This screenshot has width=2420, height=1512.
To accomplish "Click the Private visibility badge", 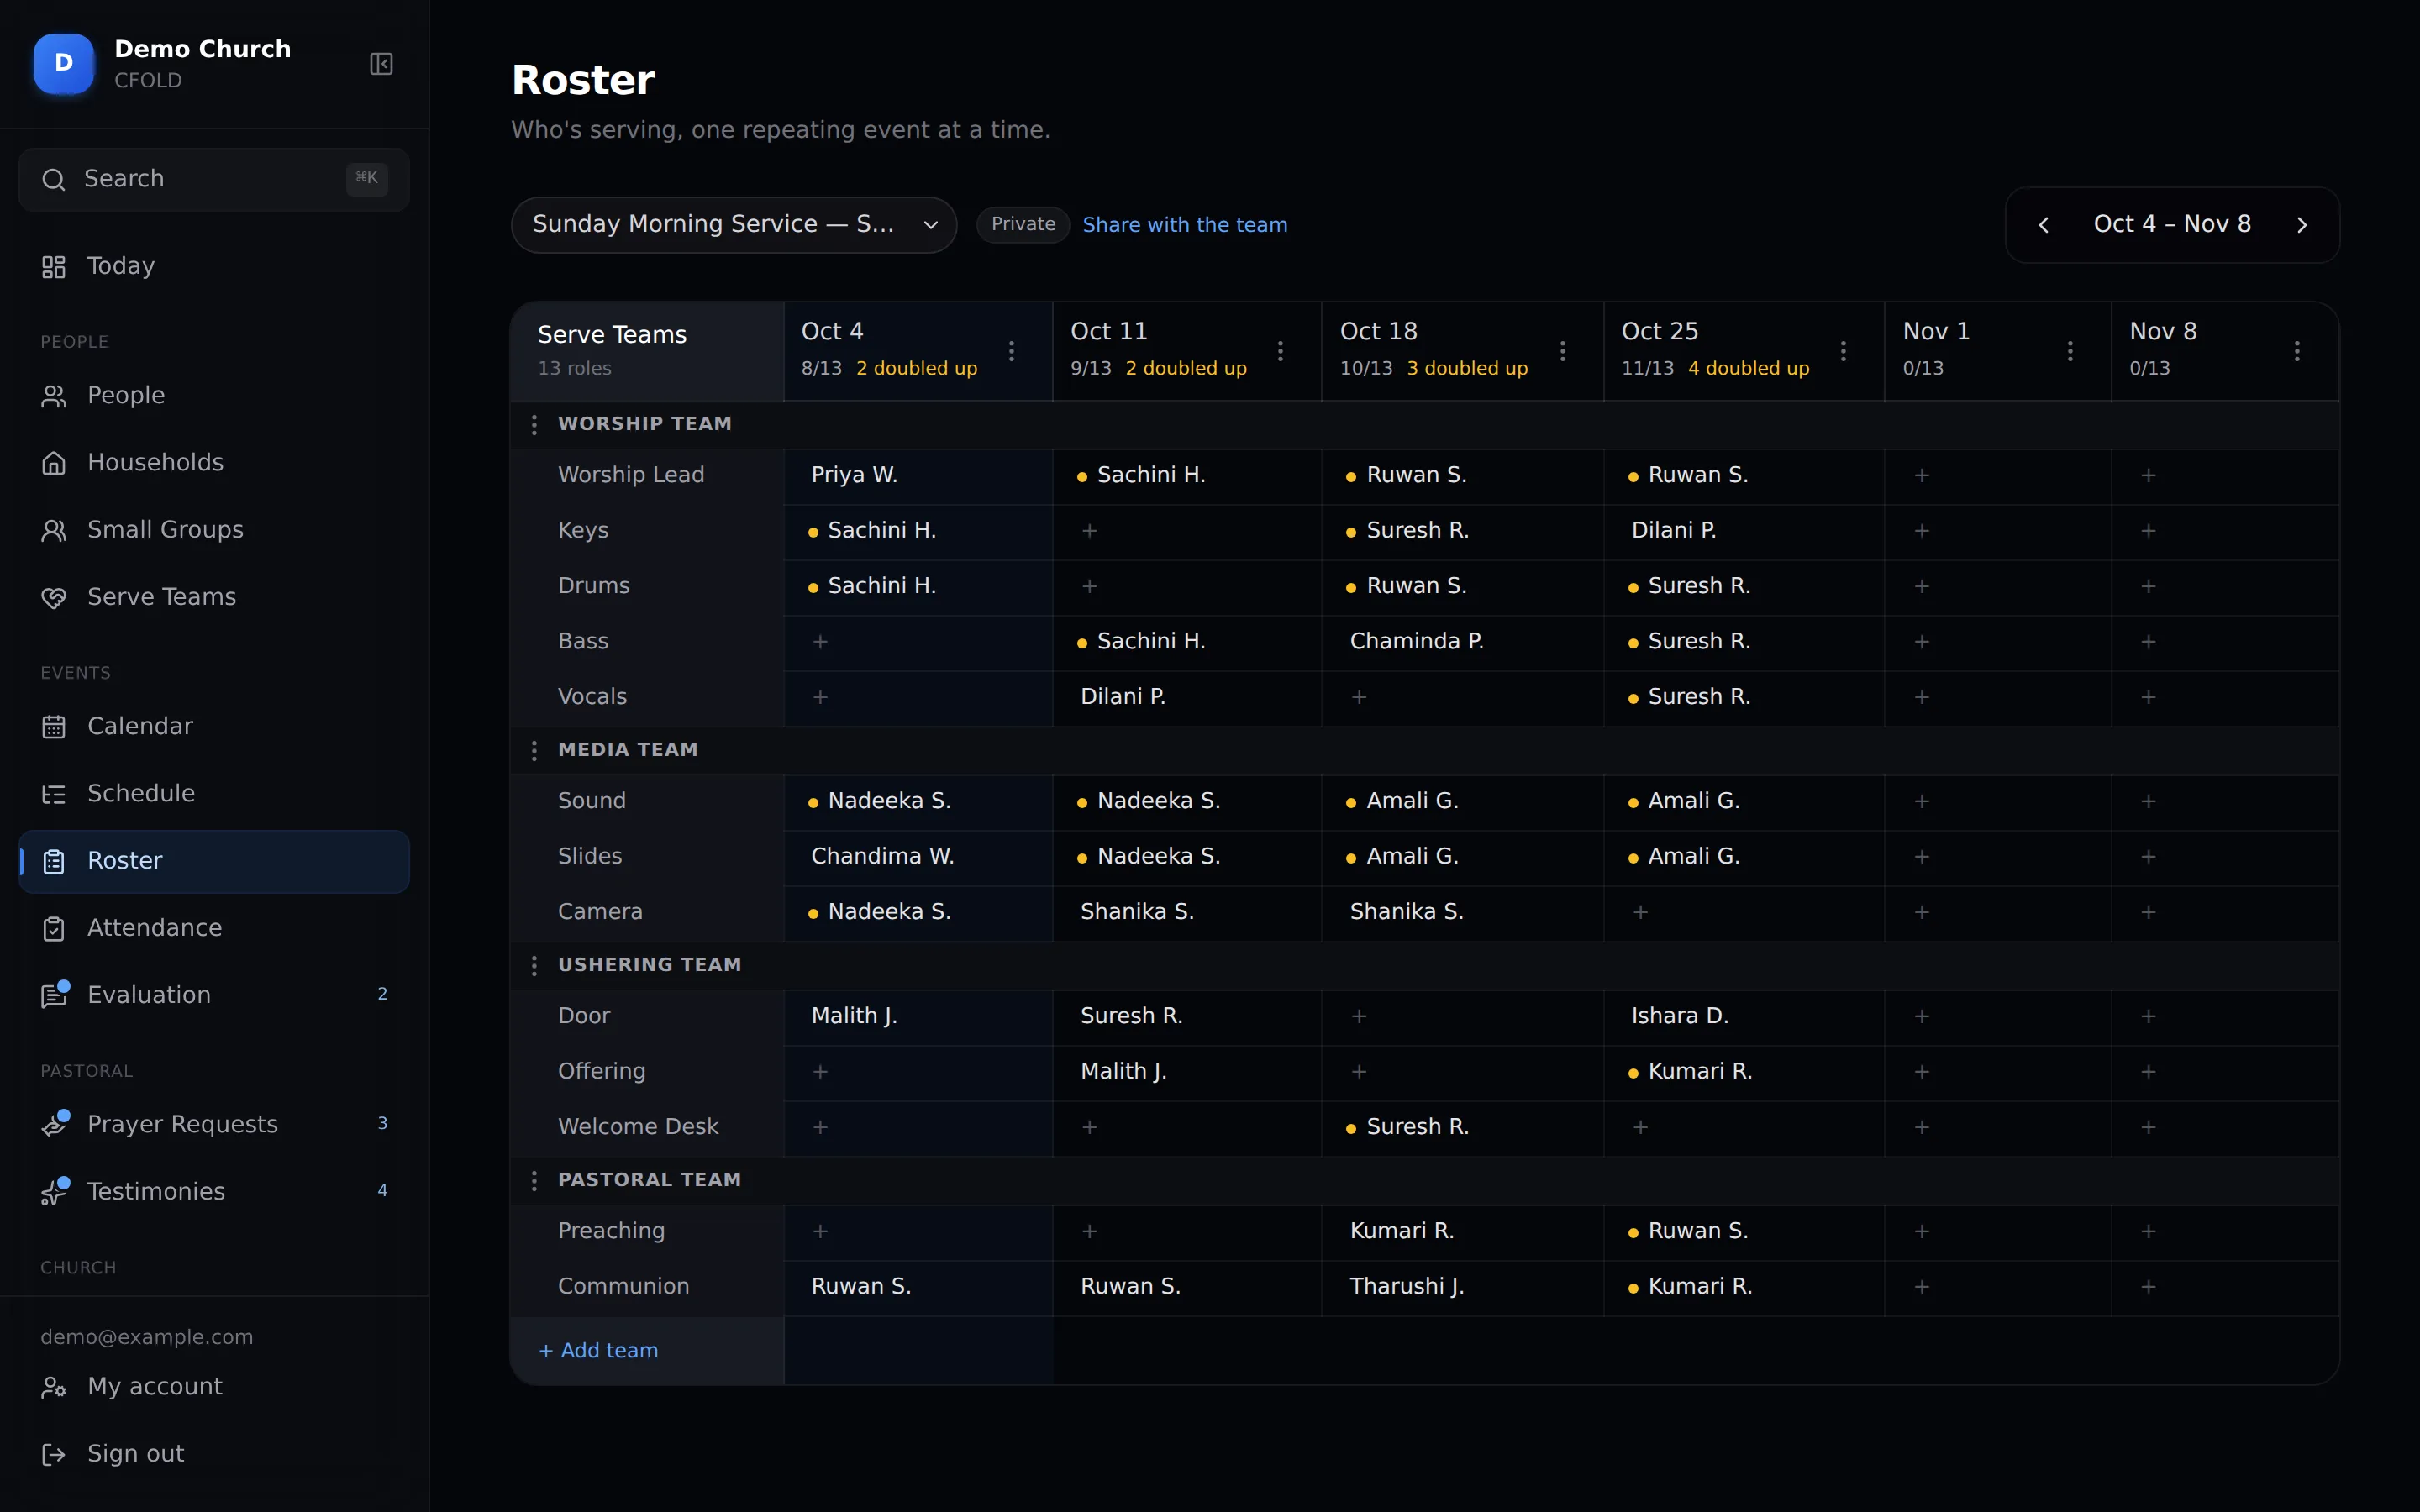I will click(1023, 225).
